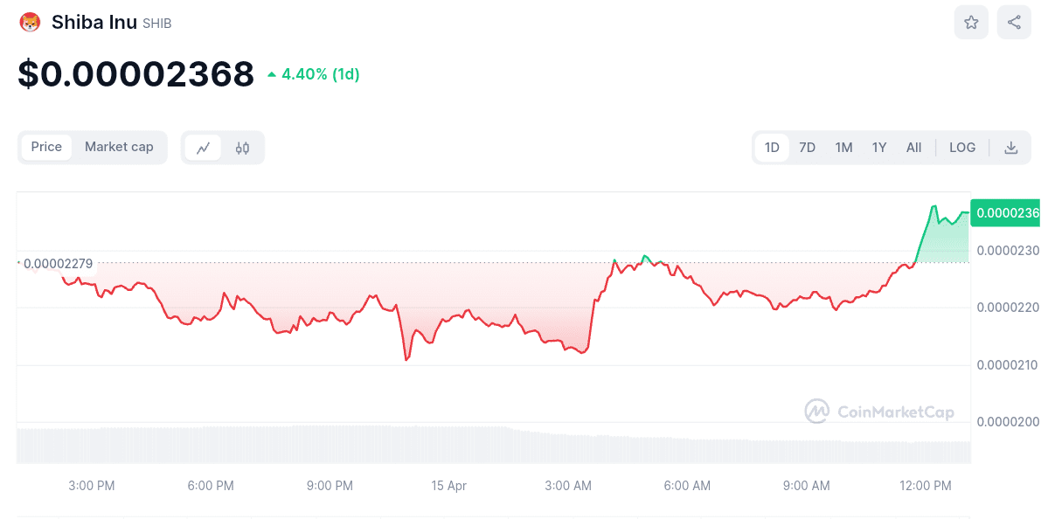Click the green percent change arrow
Viewport: 1048px width, 519px height.
(x=272, y=75)
